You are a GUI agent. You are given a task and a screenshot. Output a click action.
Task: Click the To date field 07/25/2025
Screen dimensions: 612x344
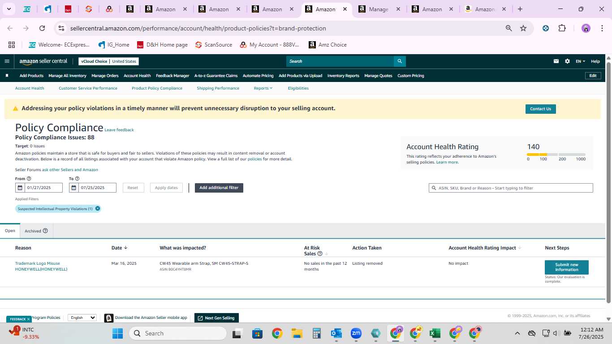[x=97, y=188]
